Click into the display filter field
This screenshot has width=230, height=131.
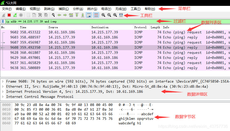tap(117, 21)
